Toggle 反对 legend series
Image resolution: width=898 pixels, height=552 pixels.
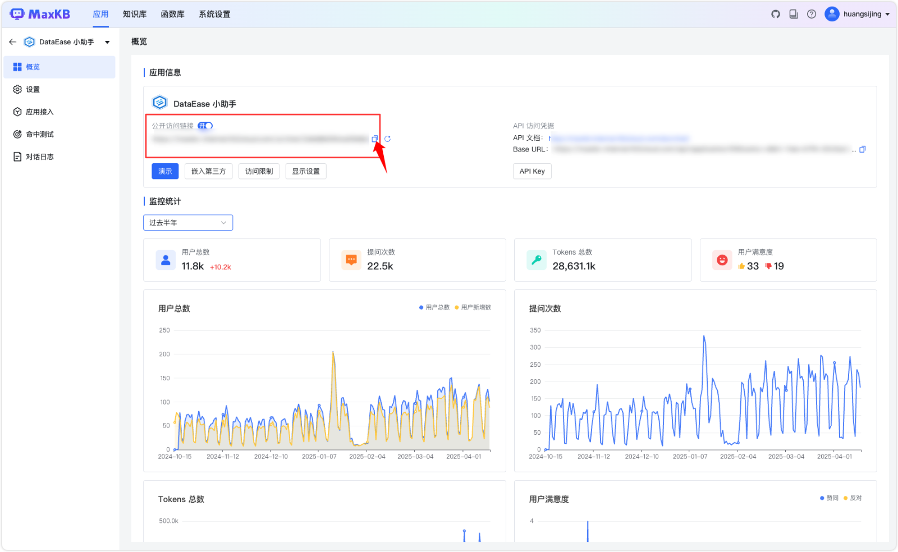pyautogui.click(x=853, y=498)
